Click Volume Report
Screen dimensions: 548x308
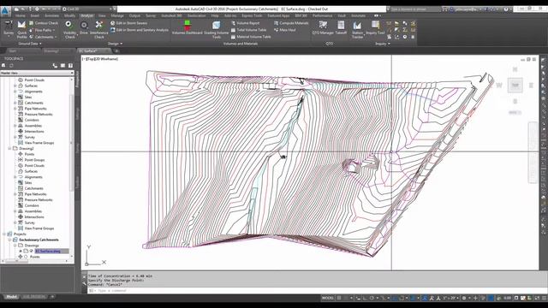coord(246,23)
